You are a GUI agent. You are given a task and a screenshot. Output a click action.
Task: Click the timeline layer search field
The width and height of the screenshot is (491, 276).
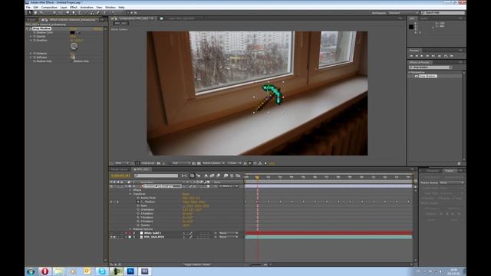pos(156,176)
